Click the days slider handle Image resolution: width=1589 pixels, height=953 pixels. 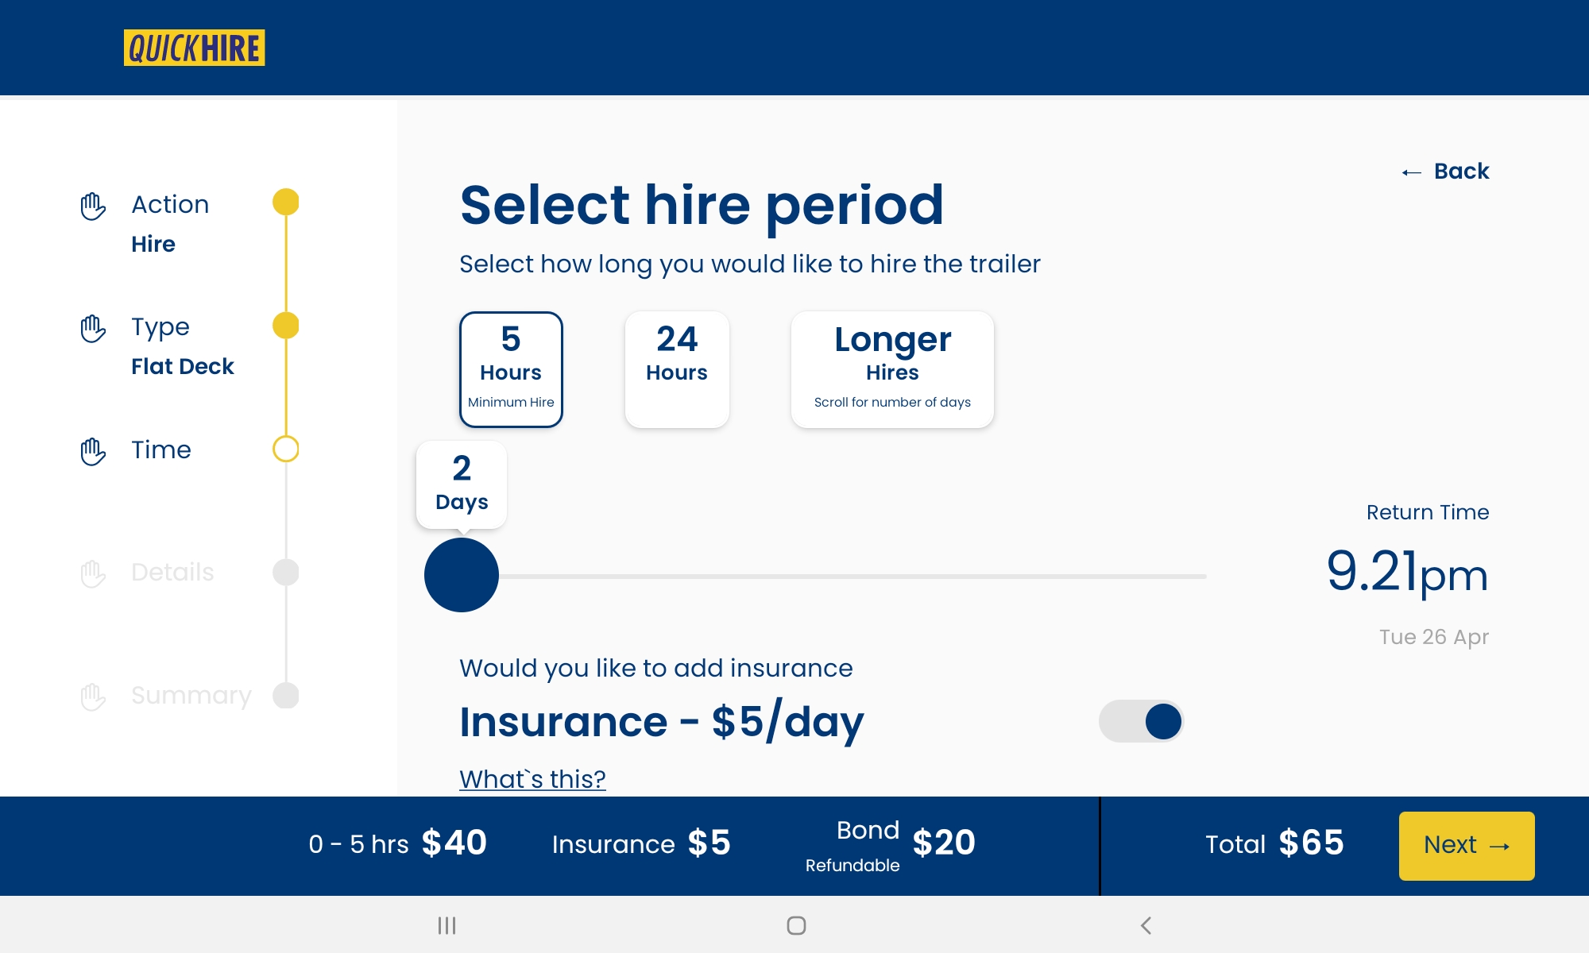tap(462, 575)
